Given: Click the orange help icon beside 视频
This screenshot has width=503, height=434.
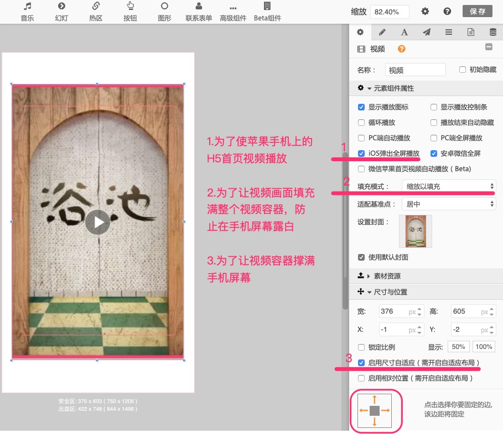Looking at the screenshot, I should pyautogui.click(x=401, y=49).
